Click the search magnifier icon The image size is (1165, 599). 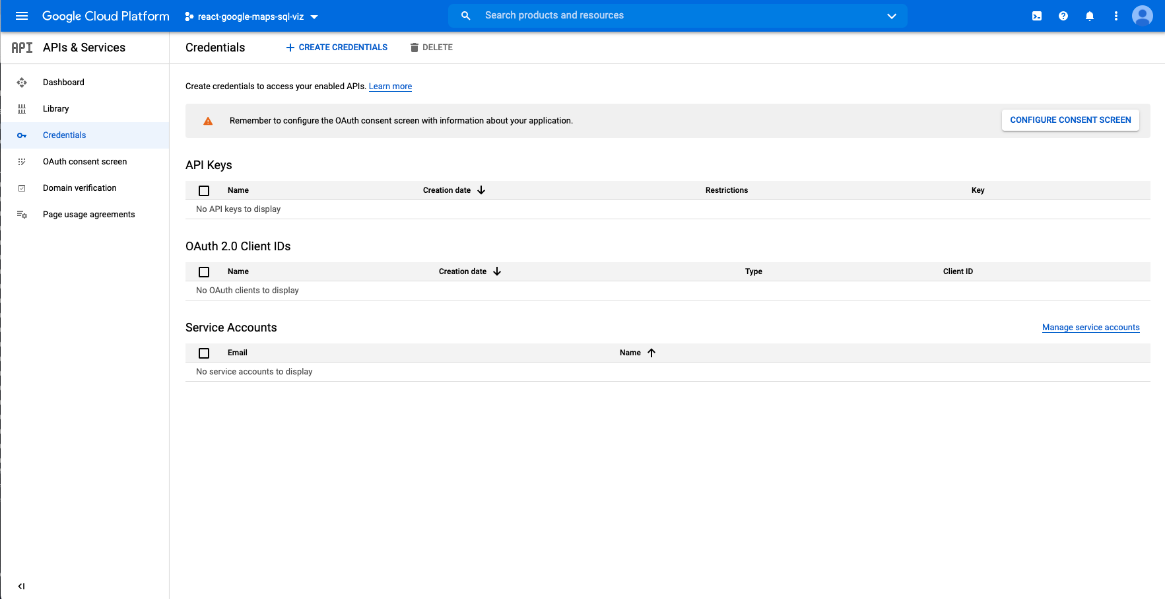465,16
